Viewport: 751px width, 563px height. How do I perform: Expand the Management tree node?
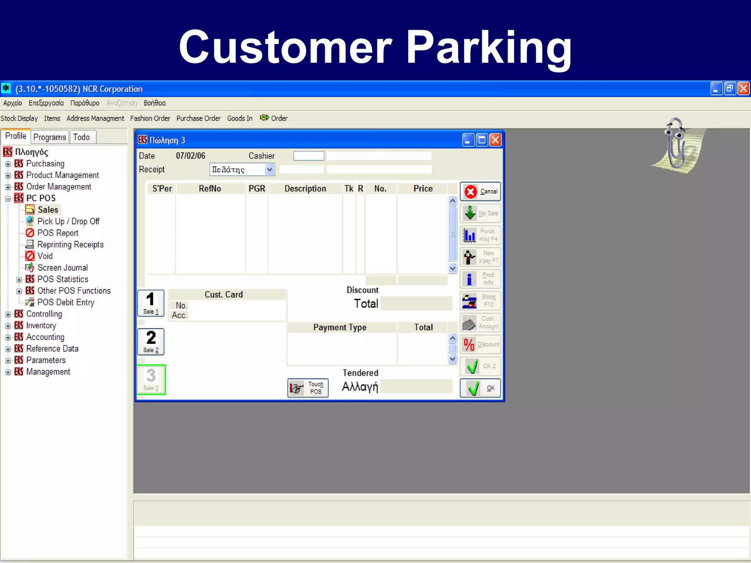coord(8,372)
